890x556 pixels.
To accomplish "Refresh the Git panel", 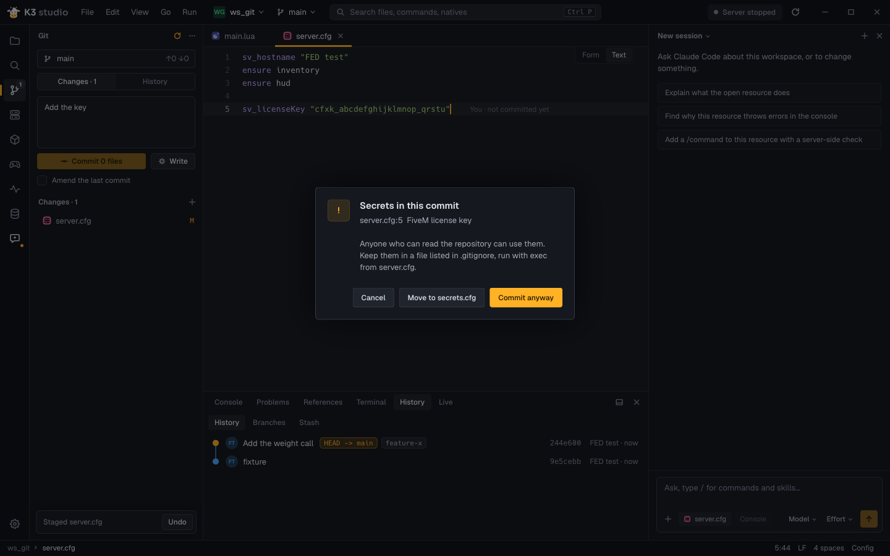I will (x=177, y=36).
